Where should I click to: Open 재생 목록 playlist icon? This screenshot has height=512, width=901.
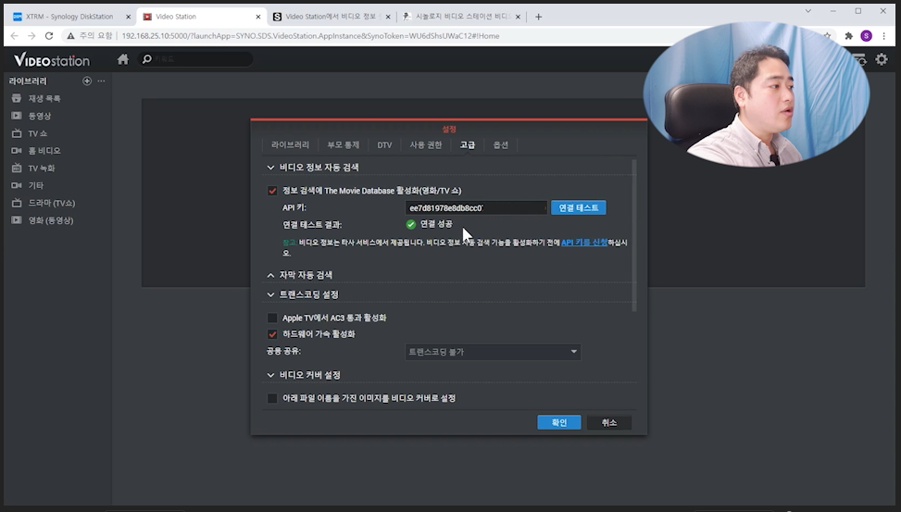[x=17, y=98]
